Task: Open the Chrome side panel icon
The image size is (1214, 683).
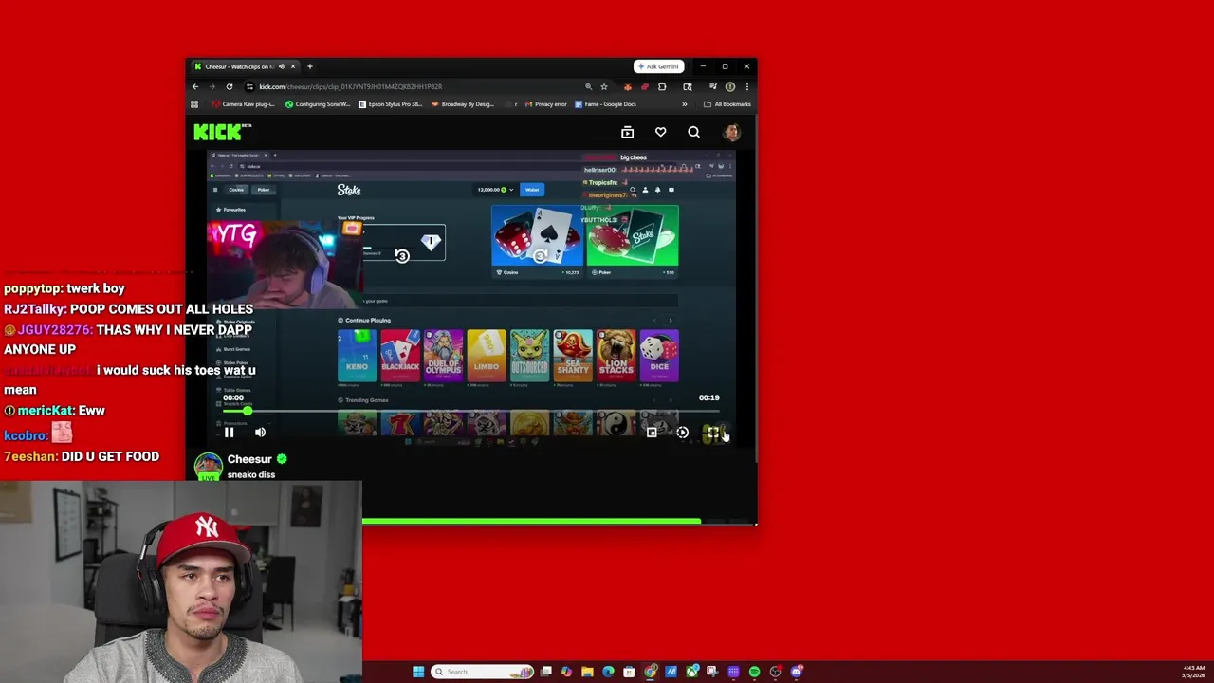Action: pyautogui.click(x=688, y=86)
